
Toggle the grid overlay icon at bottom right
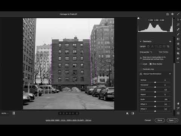coord(178,113)
